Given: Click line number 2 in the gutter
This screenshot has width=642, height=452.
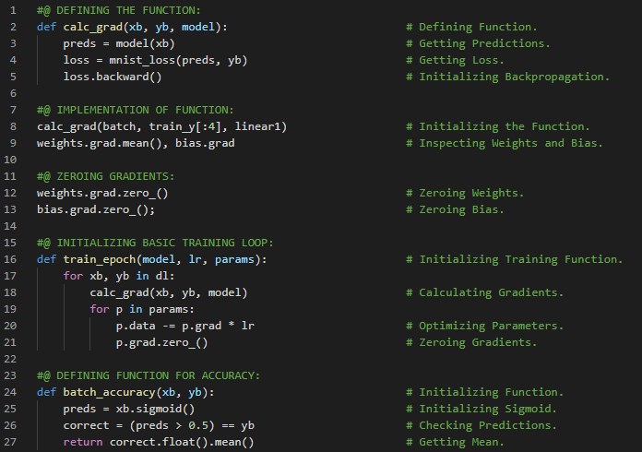Looking at the screenshot, I should pyautogui.click(x=14, y=27).
